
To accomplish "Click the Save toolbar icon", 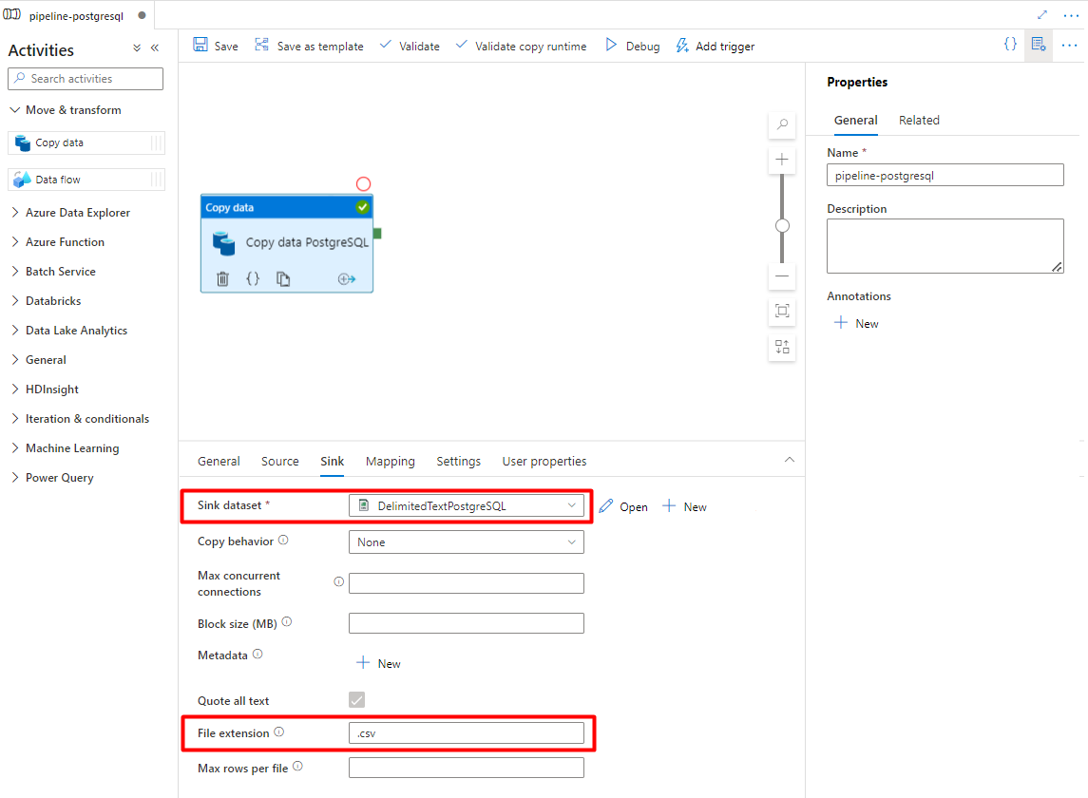I will (x=200, y=45).
